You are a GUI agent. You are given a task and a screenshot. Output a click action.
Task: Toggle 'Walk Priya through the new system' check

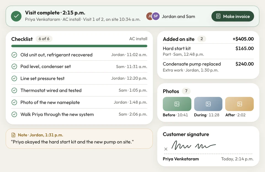[x=14, y=114]
